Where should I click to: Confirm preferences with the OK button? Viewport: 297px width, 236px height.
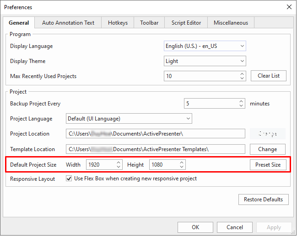[195, 227]
